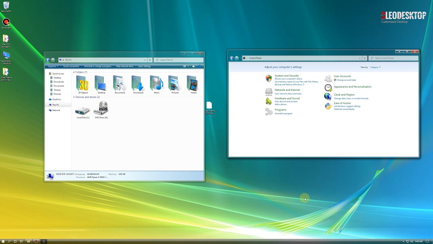This screenshot has height=244, width=433.
Task: Open the Bandicam desktop icon
Action: (x=6, y=23)
